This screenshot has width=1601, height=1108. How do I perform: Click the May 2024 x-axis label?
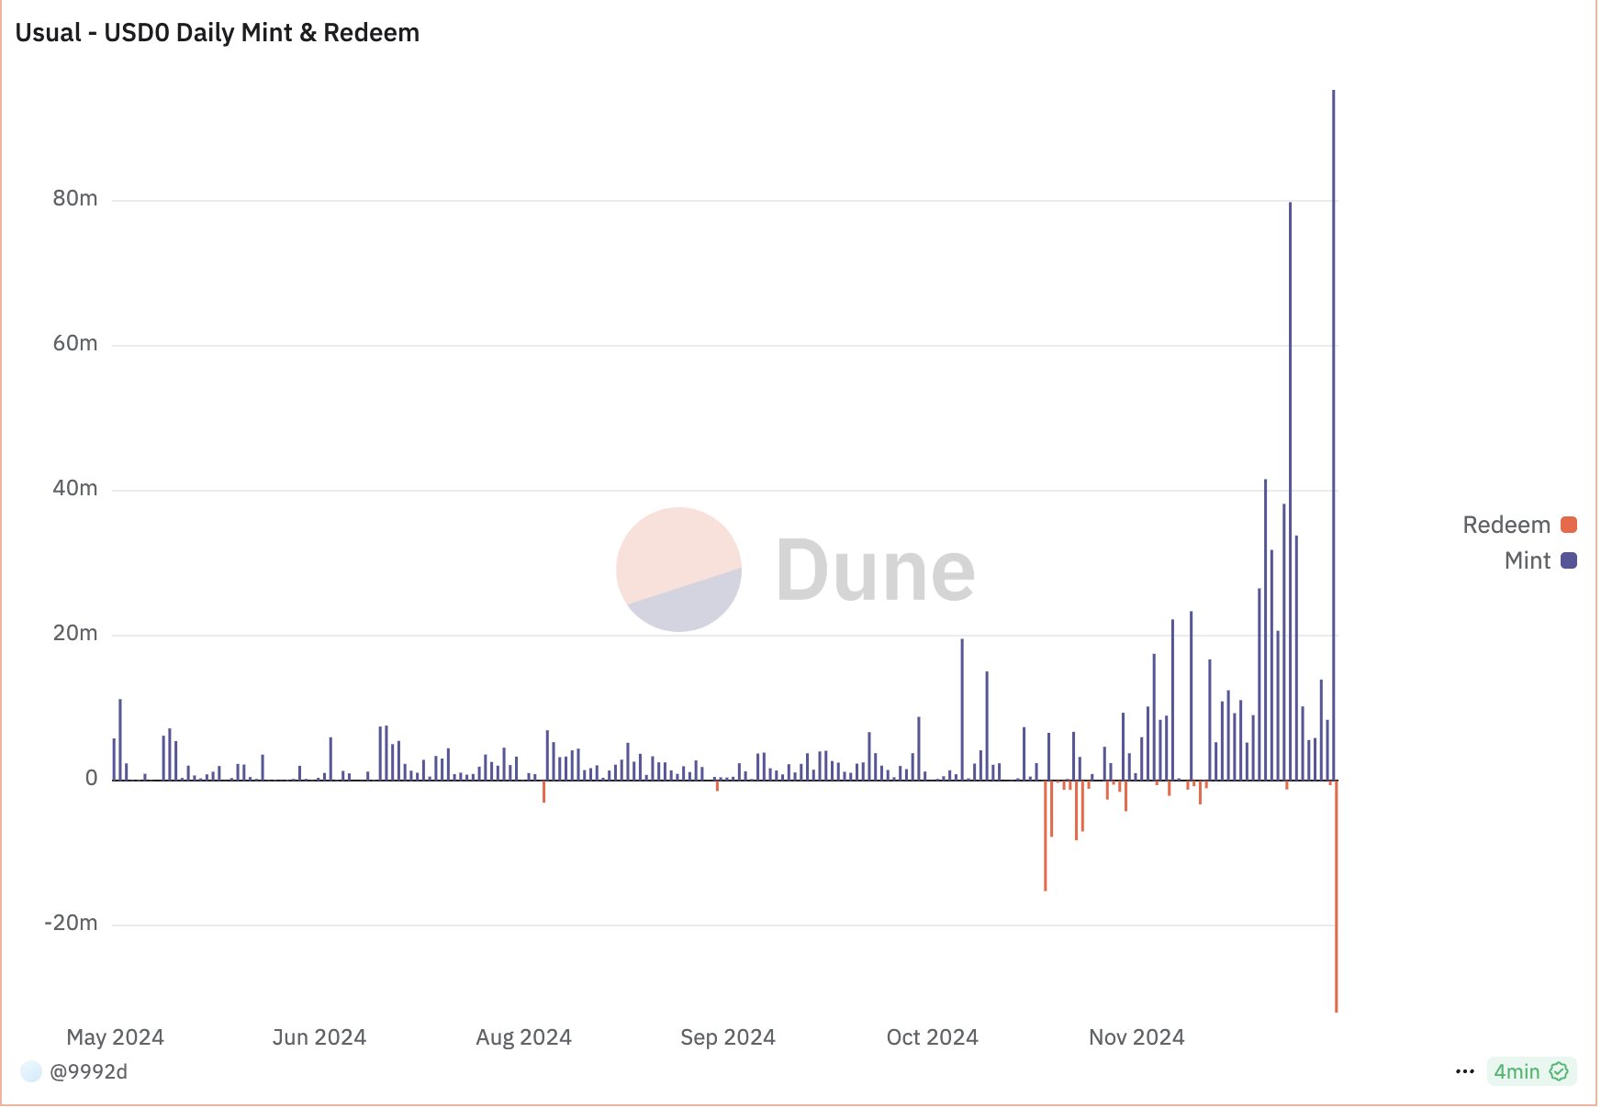click(115, 1037)
